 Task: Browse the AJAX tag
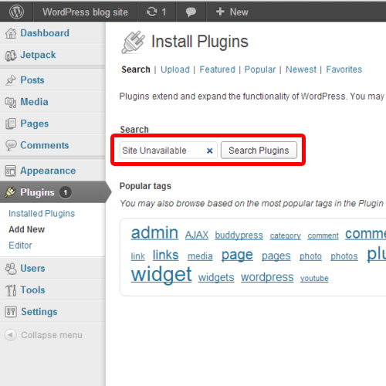[197, 235]
